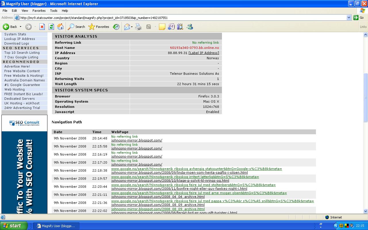Launch the Messenger people icon

point(190,27)
